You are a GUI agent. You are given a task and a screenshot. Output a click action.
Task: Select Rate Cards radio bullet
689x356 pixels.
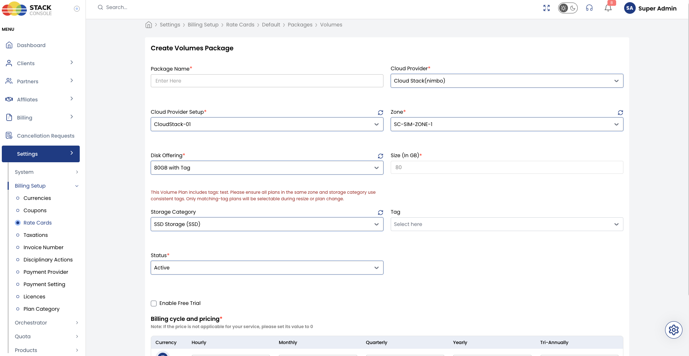click(x=18, y=223)
